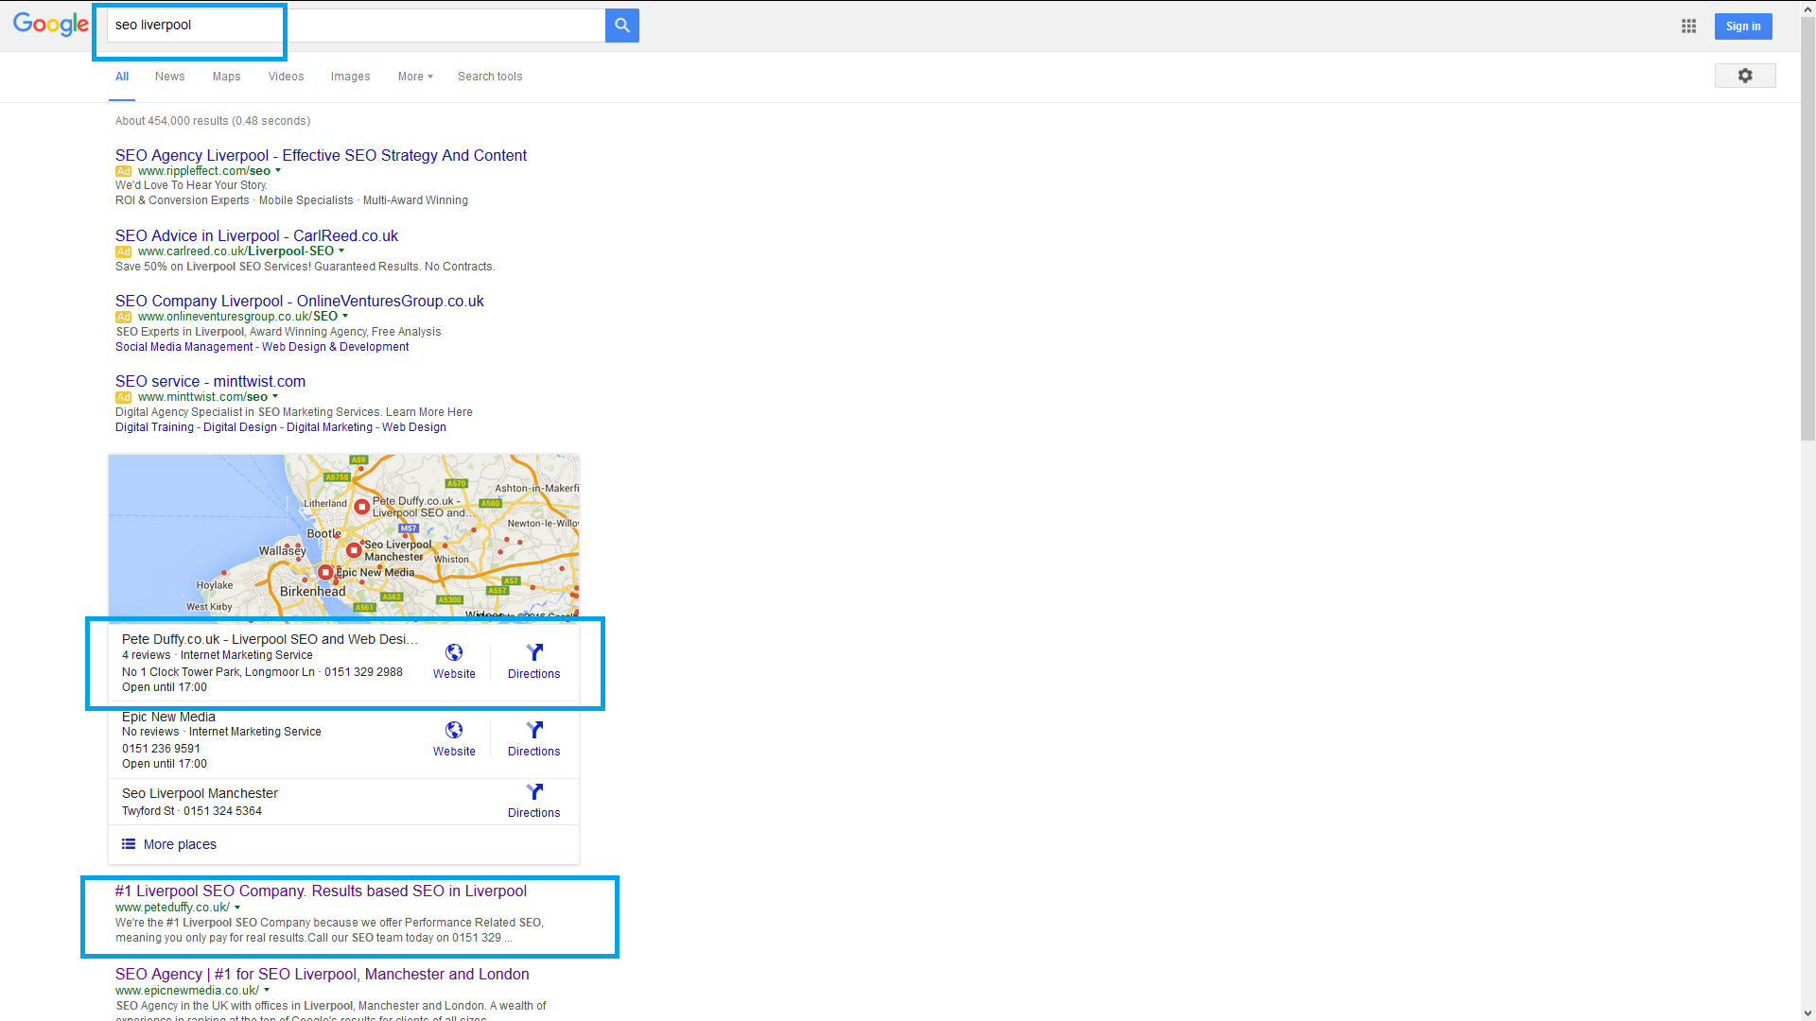Open SEO Agency #1 for SEO Liverpool result

point(322,974)
